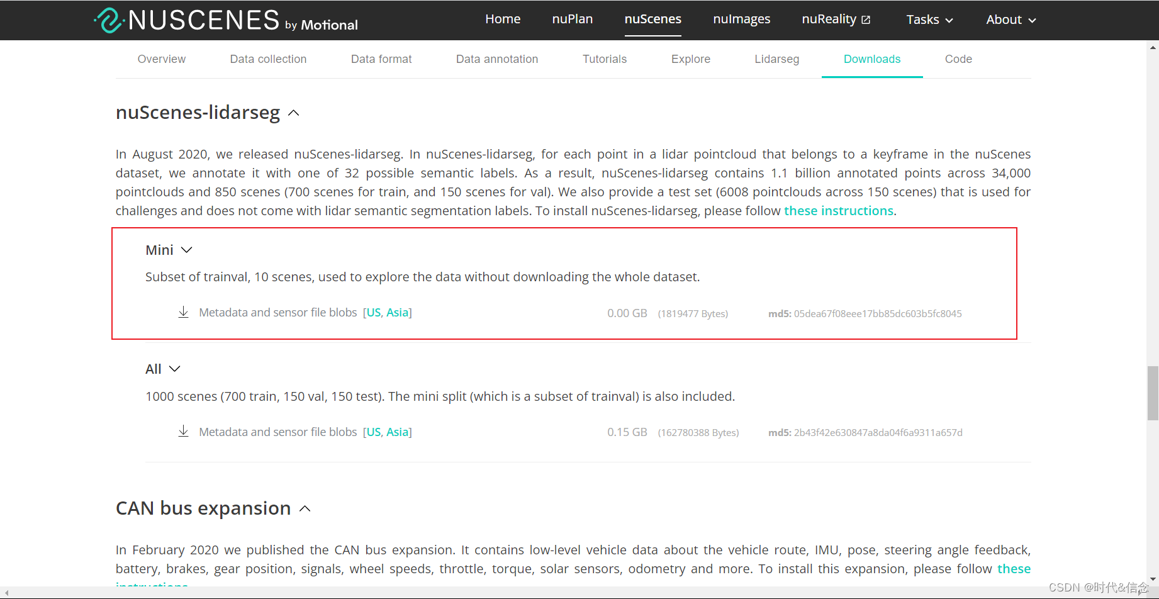Click the Mini md5 hash value

(878, 313)
